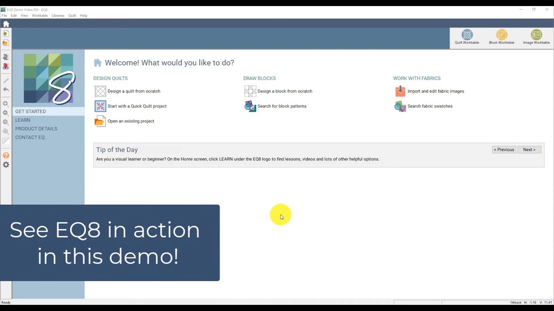Viewport: 554px width, 311px height.
Task: Open settings with the gear icon
Action: (x=6, y=165)
